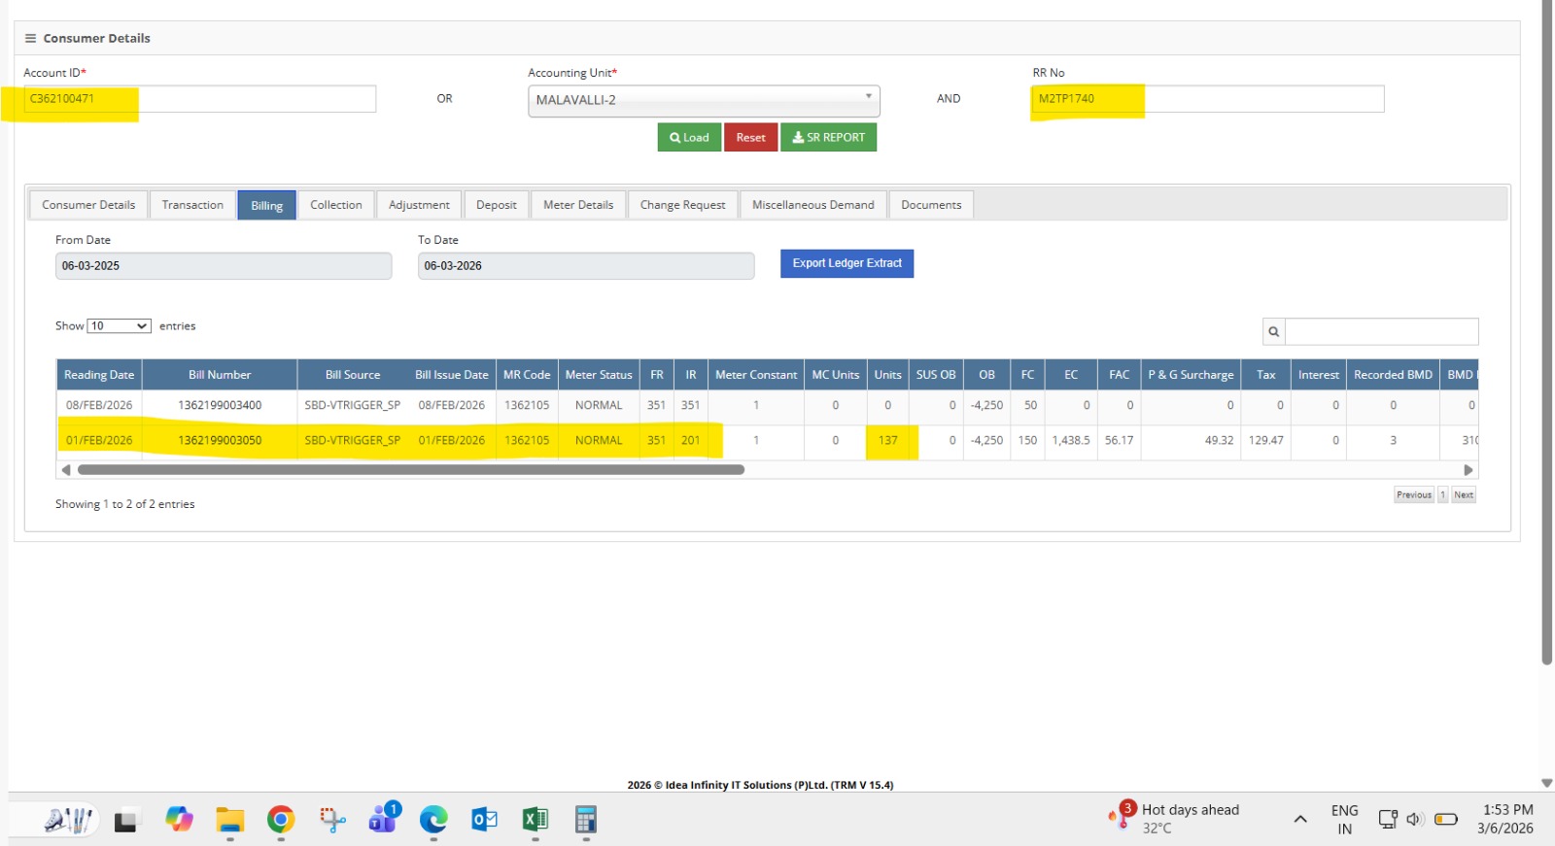The height and width of the screenshot is (846, 1555).
Task: Open Google Chrome from the taskbar
Action: [x=281, y=821]
